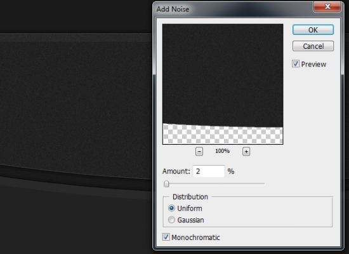Disable the Monochromatic checkbox
The image size is (349, 254).
click(166, 237)
